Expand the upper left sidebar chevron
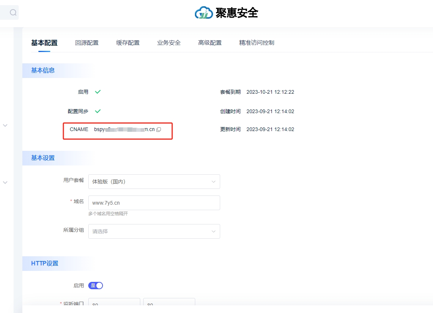Image resolution: width=433 pixels, height=313 pixels. 5,125
